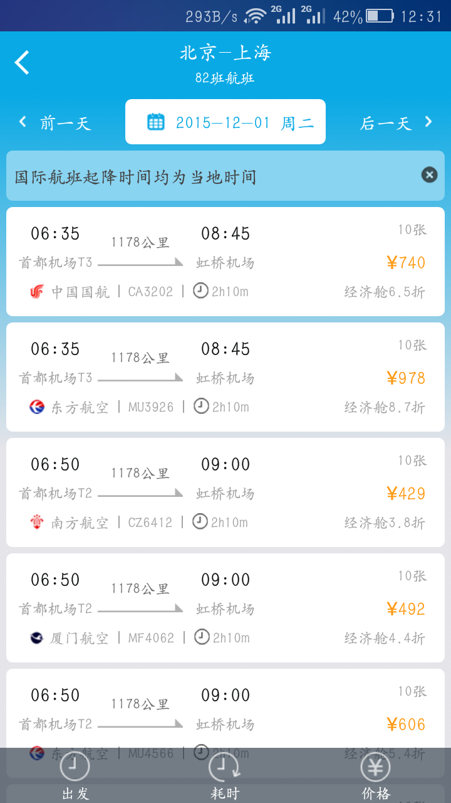
Task: Open the calendar date picker icon
Action: tap(155, 122)
